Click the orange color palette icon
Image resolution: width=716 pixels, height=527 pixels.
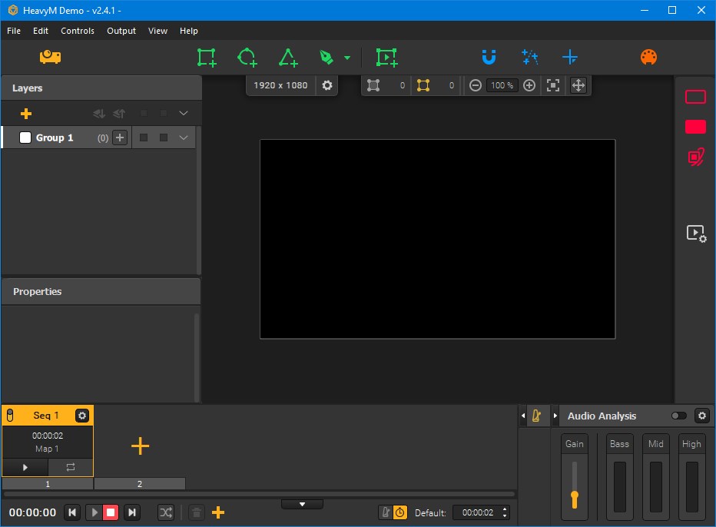pos(649,57)
